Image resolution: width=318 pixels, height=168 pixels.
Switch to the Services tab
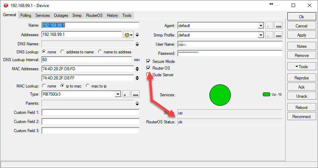pyautogui.click(x=43, y=15)
